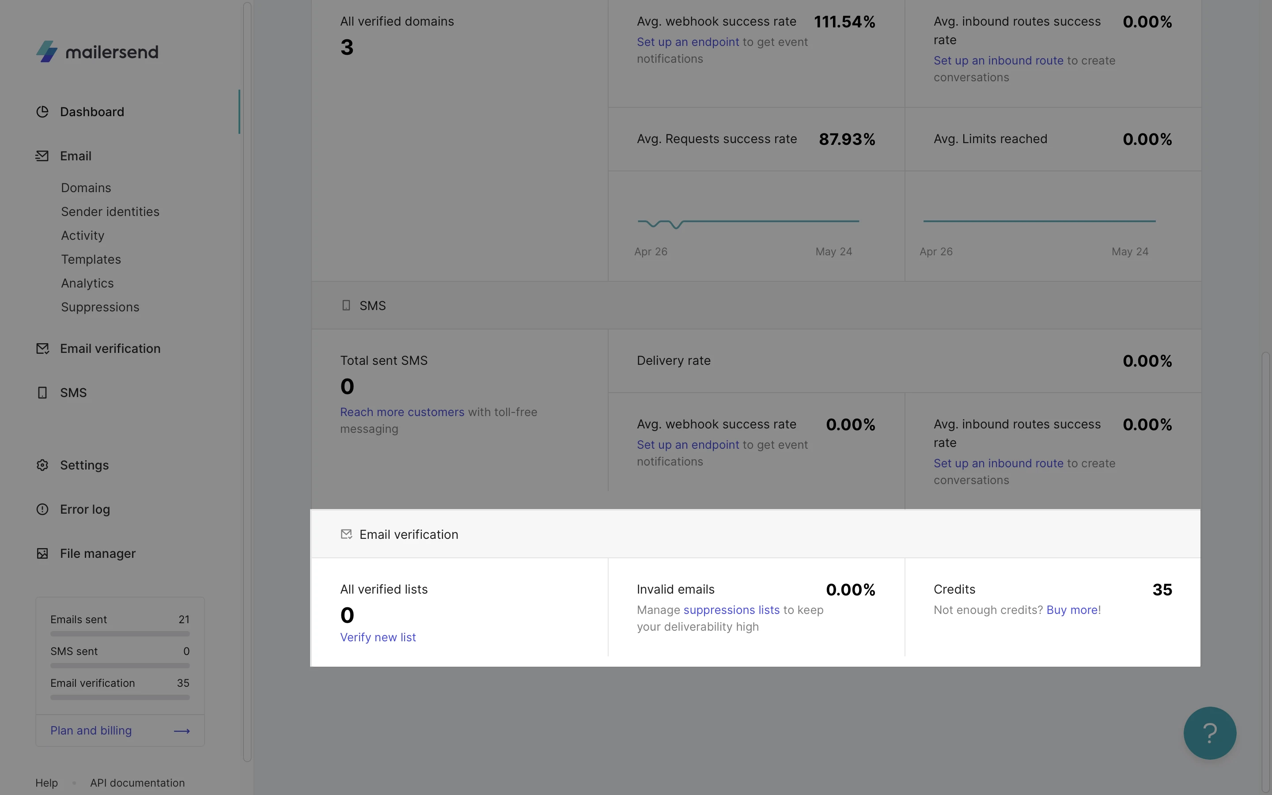The image size is (1272, 795).
Task: Click the Email verification sidebar icon
Action: [42, 348]
